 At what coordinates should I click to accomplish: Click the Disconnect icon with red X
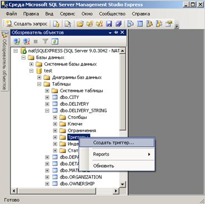27,41
